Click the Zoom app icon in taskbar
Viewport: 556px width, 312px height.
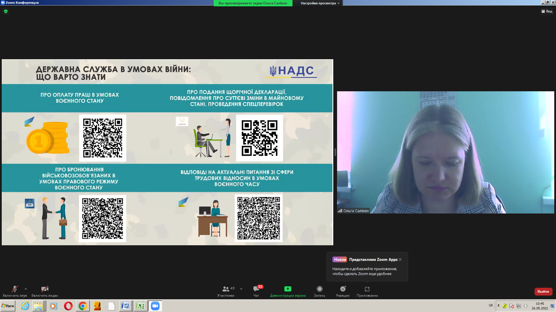[155, 306]
